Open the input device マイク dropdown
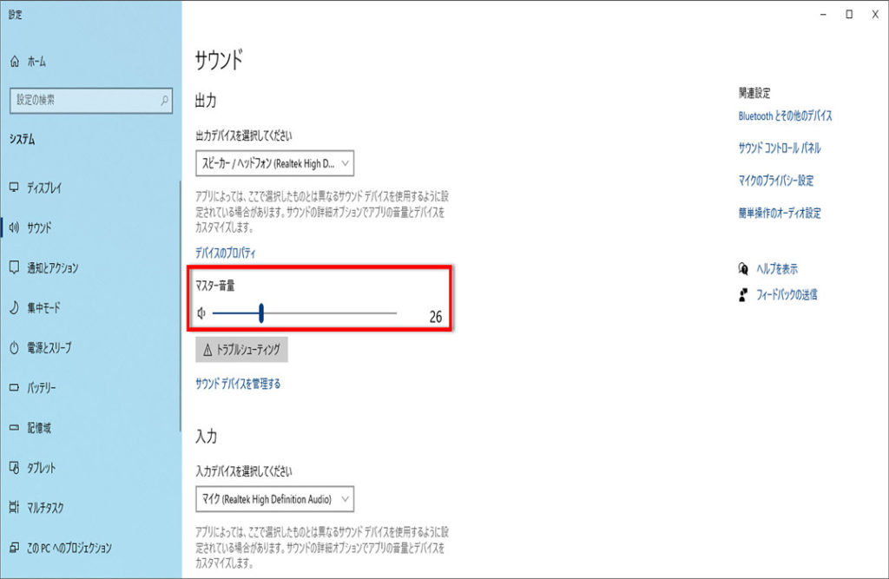 click(274, 499)
